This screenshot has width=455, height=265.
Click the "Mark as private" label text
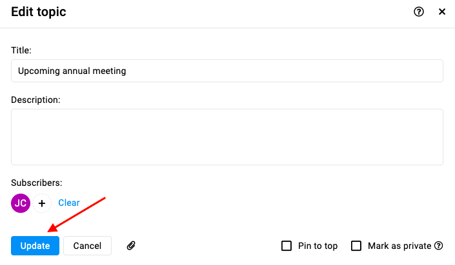tap(399, 246)
